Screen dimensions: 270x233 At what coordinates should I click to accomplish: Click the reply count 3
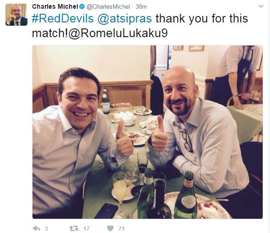click(x=46, y=229)
